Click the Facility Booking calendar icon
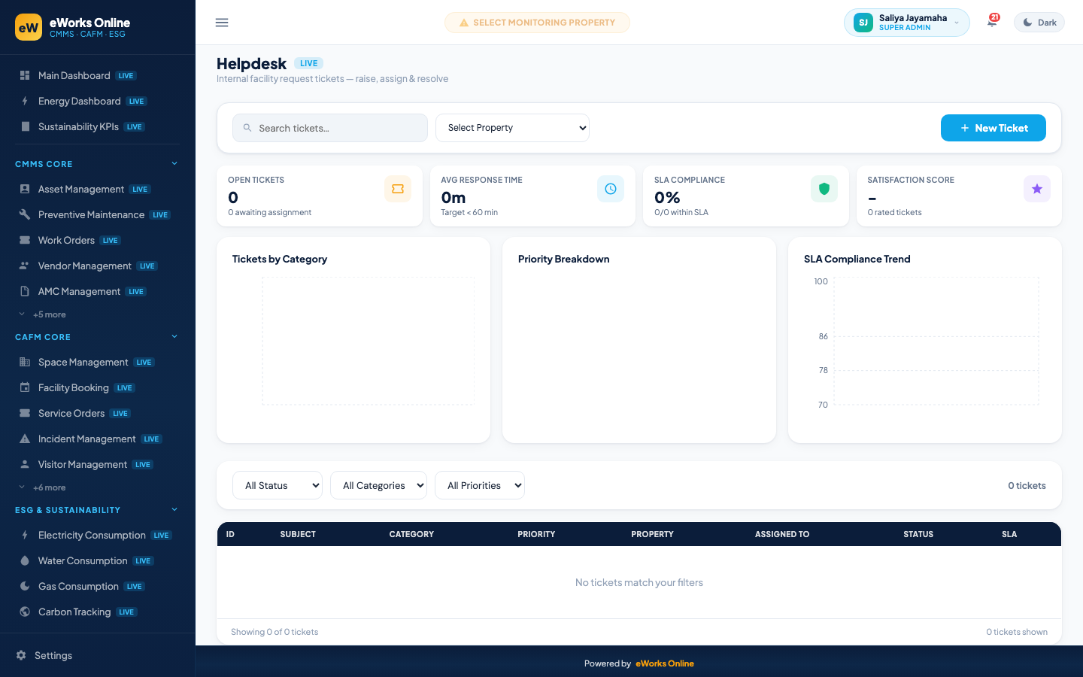1083x677 pixels. pos(25,387)
